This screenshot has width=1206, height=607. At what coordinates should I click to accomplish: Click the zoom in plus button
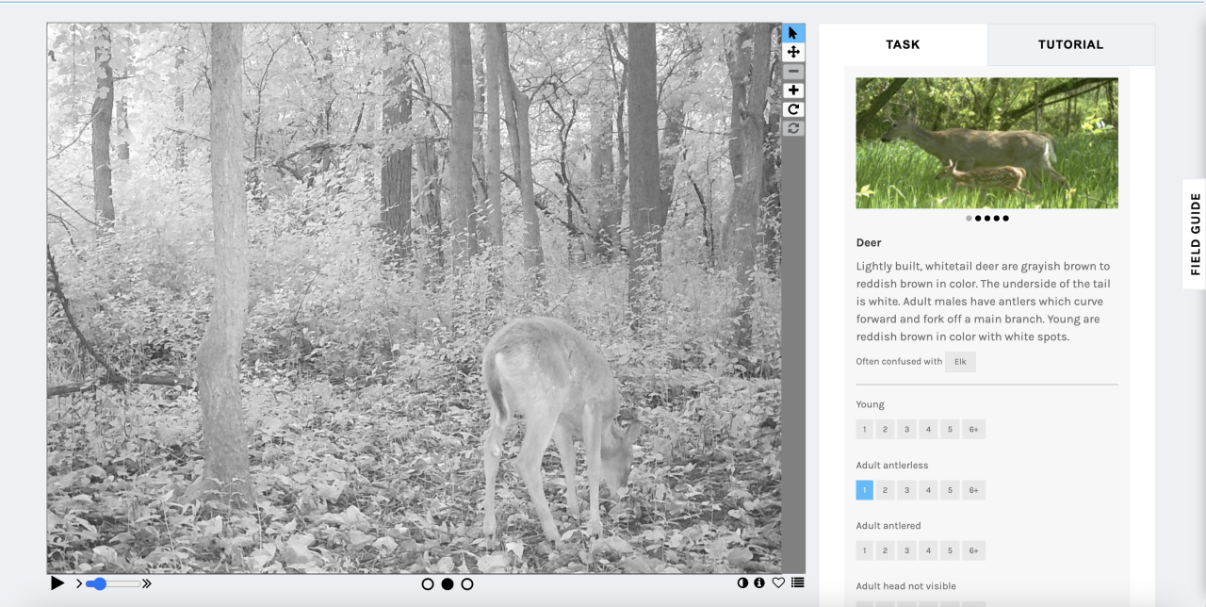point(793,90)
